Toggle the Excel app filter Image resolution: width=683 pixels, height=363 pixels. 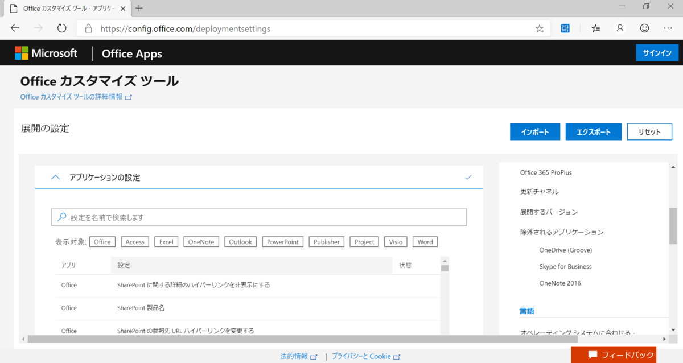[x=166, y=241]
